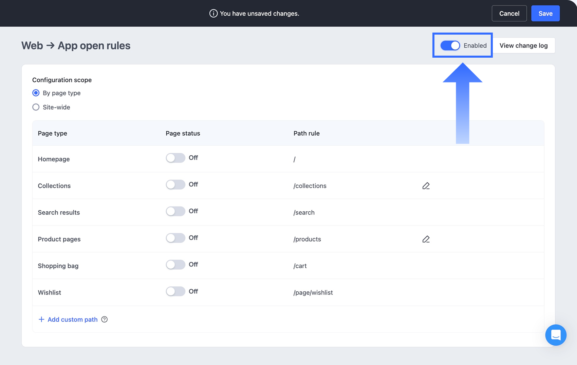Toggle the Enabled switch for open rules

click(450, 45)
